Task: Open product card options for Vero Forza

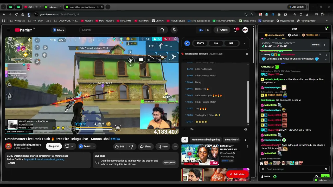Action: pos(53,122)
